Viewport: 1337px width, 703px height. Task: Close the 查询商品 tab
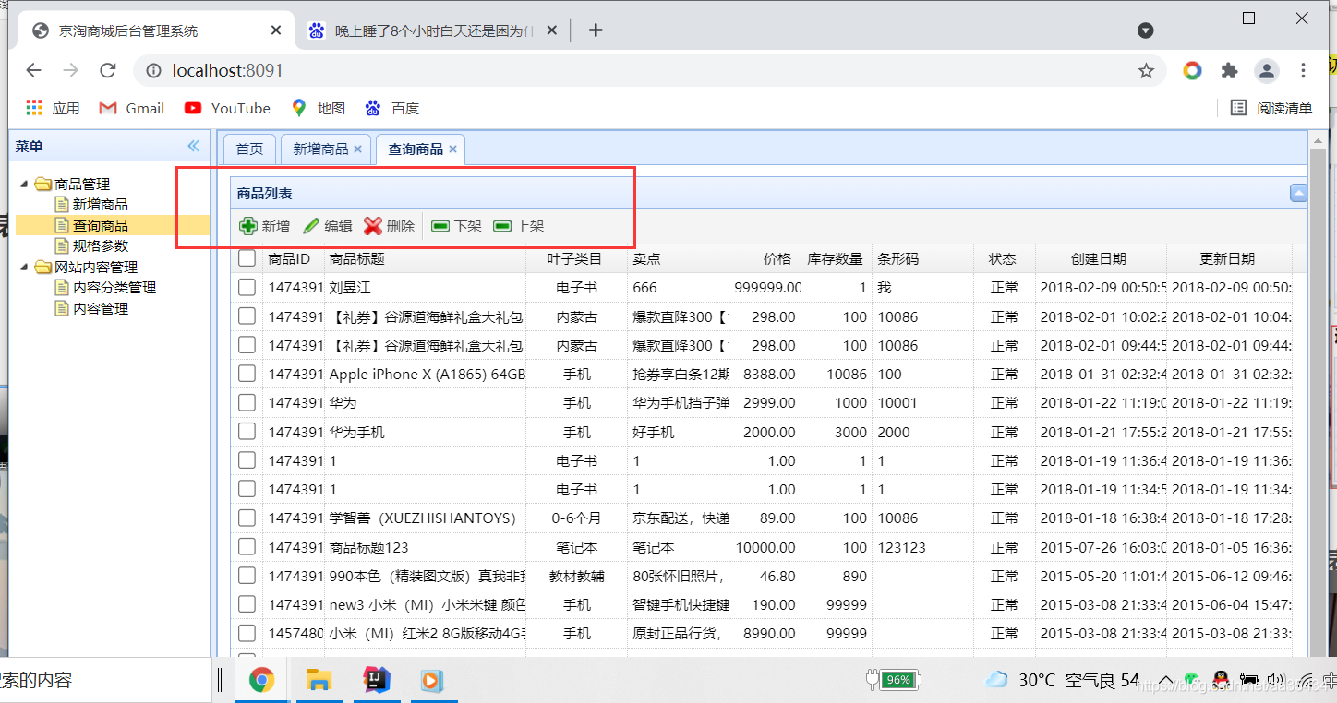point(452,149)
